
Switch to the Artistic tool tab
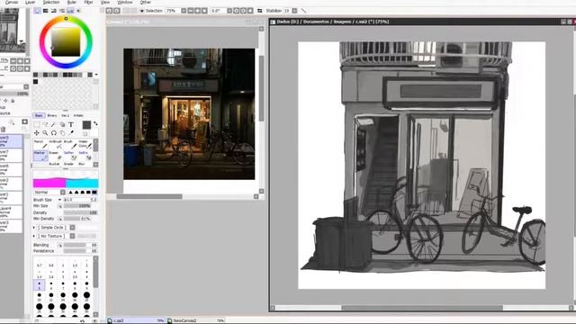(x=78, y=115)
